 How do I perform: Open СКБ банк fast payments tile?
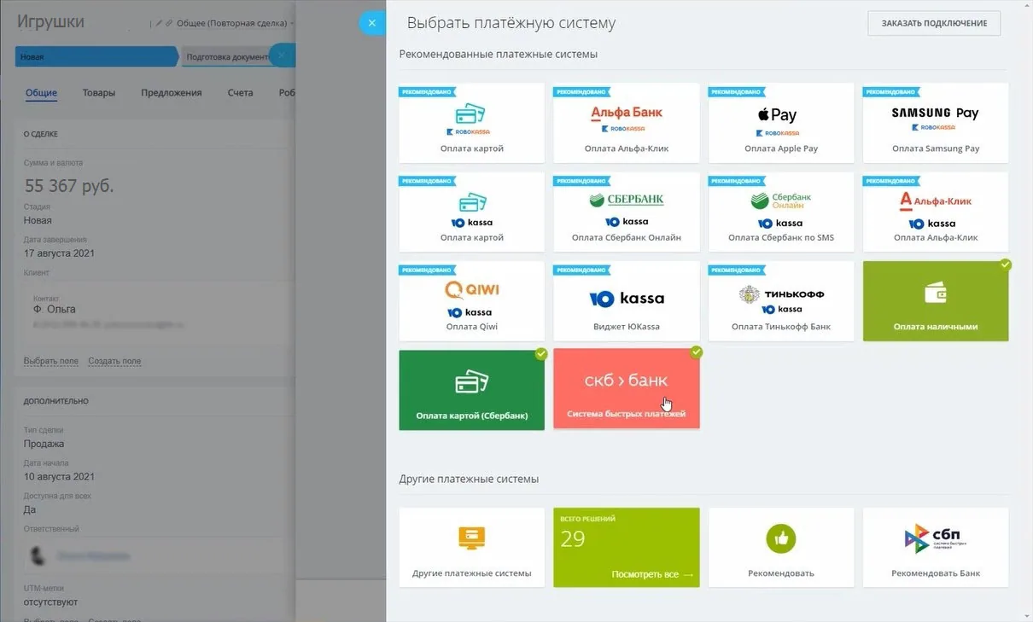pyautogui.click(x=627, y=389)
